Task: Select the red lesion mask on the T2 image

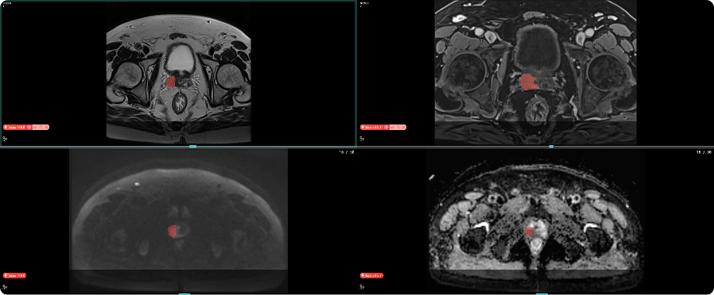Action: tap(171, 82)
